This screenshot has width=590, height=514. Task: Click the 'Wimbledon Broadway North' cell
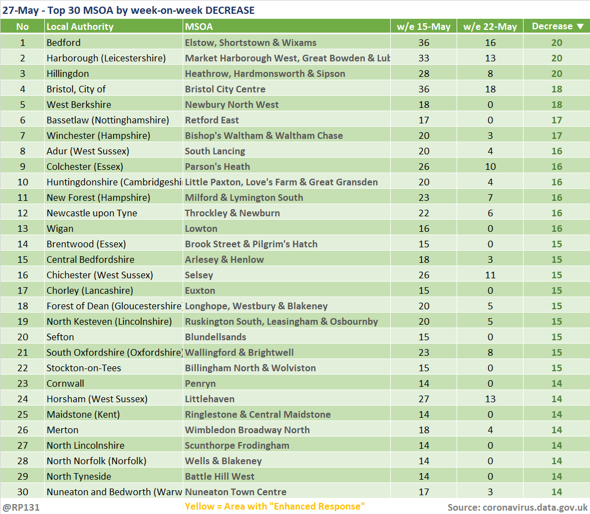[287, 430]
